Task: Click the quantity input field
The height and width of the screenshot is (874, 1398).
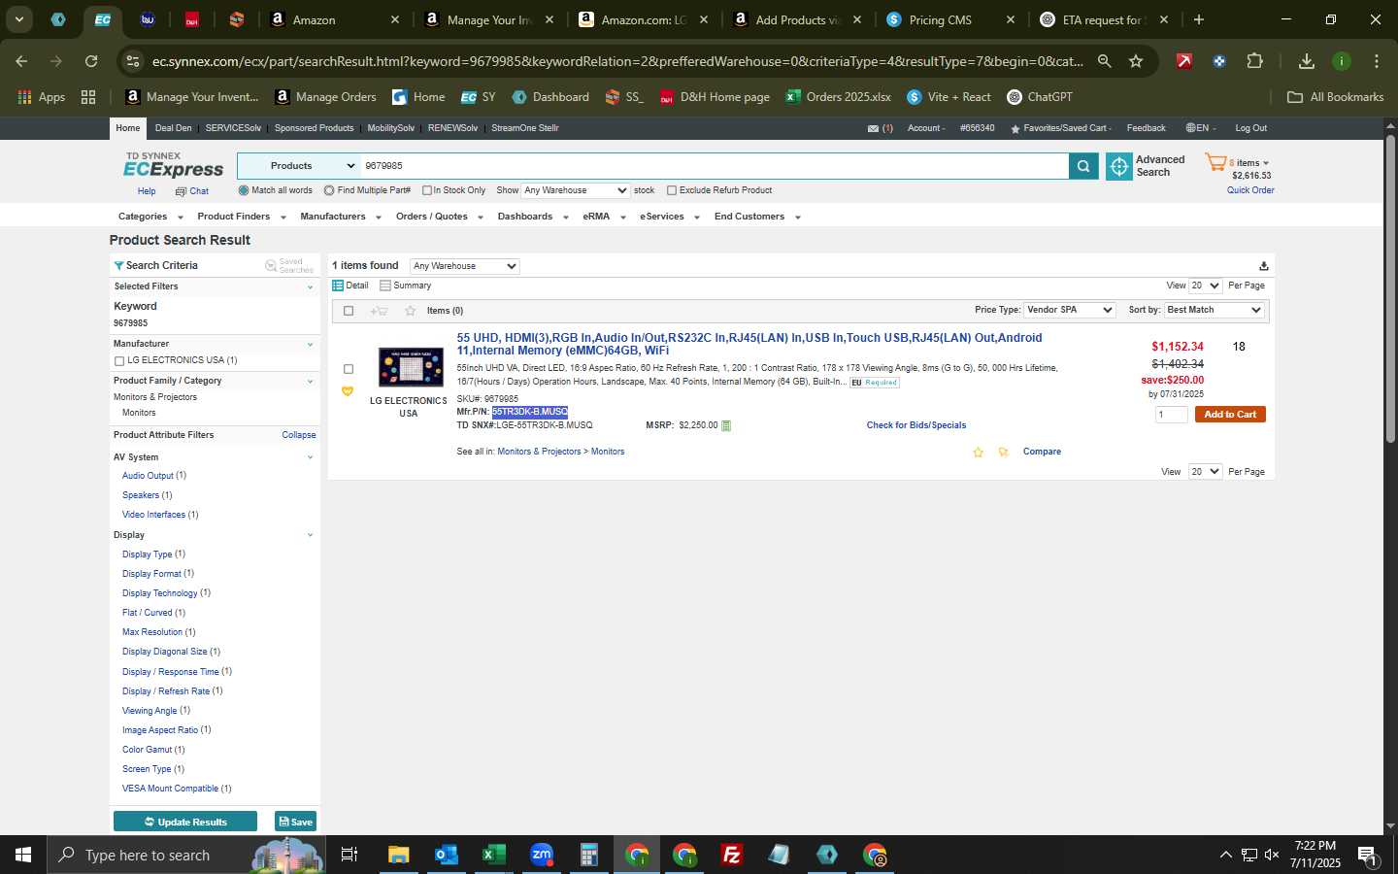Action: click(x=1171, y=415)
